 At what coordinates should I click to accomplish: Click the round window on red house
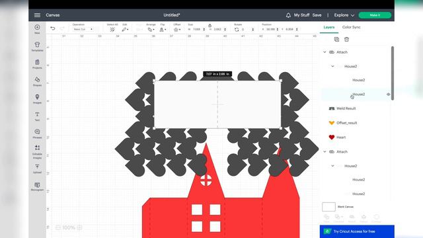[206, 180]
